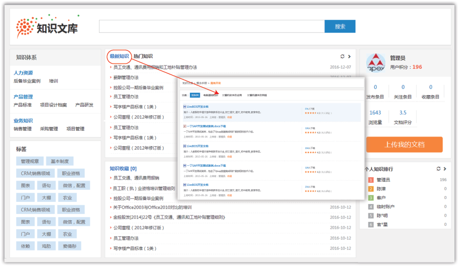Open the 管理员 avatar picture

pos(375,62)
